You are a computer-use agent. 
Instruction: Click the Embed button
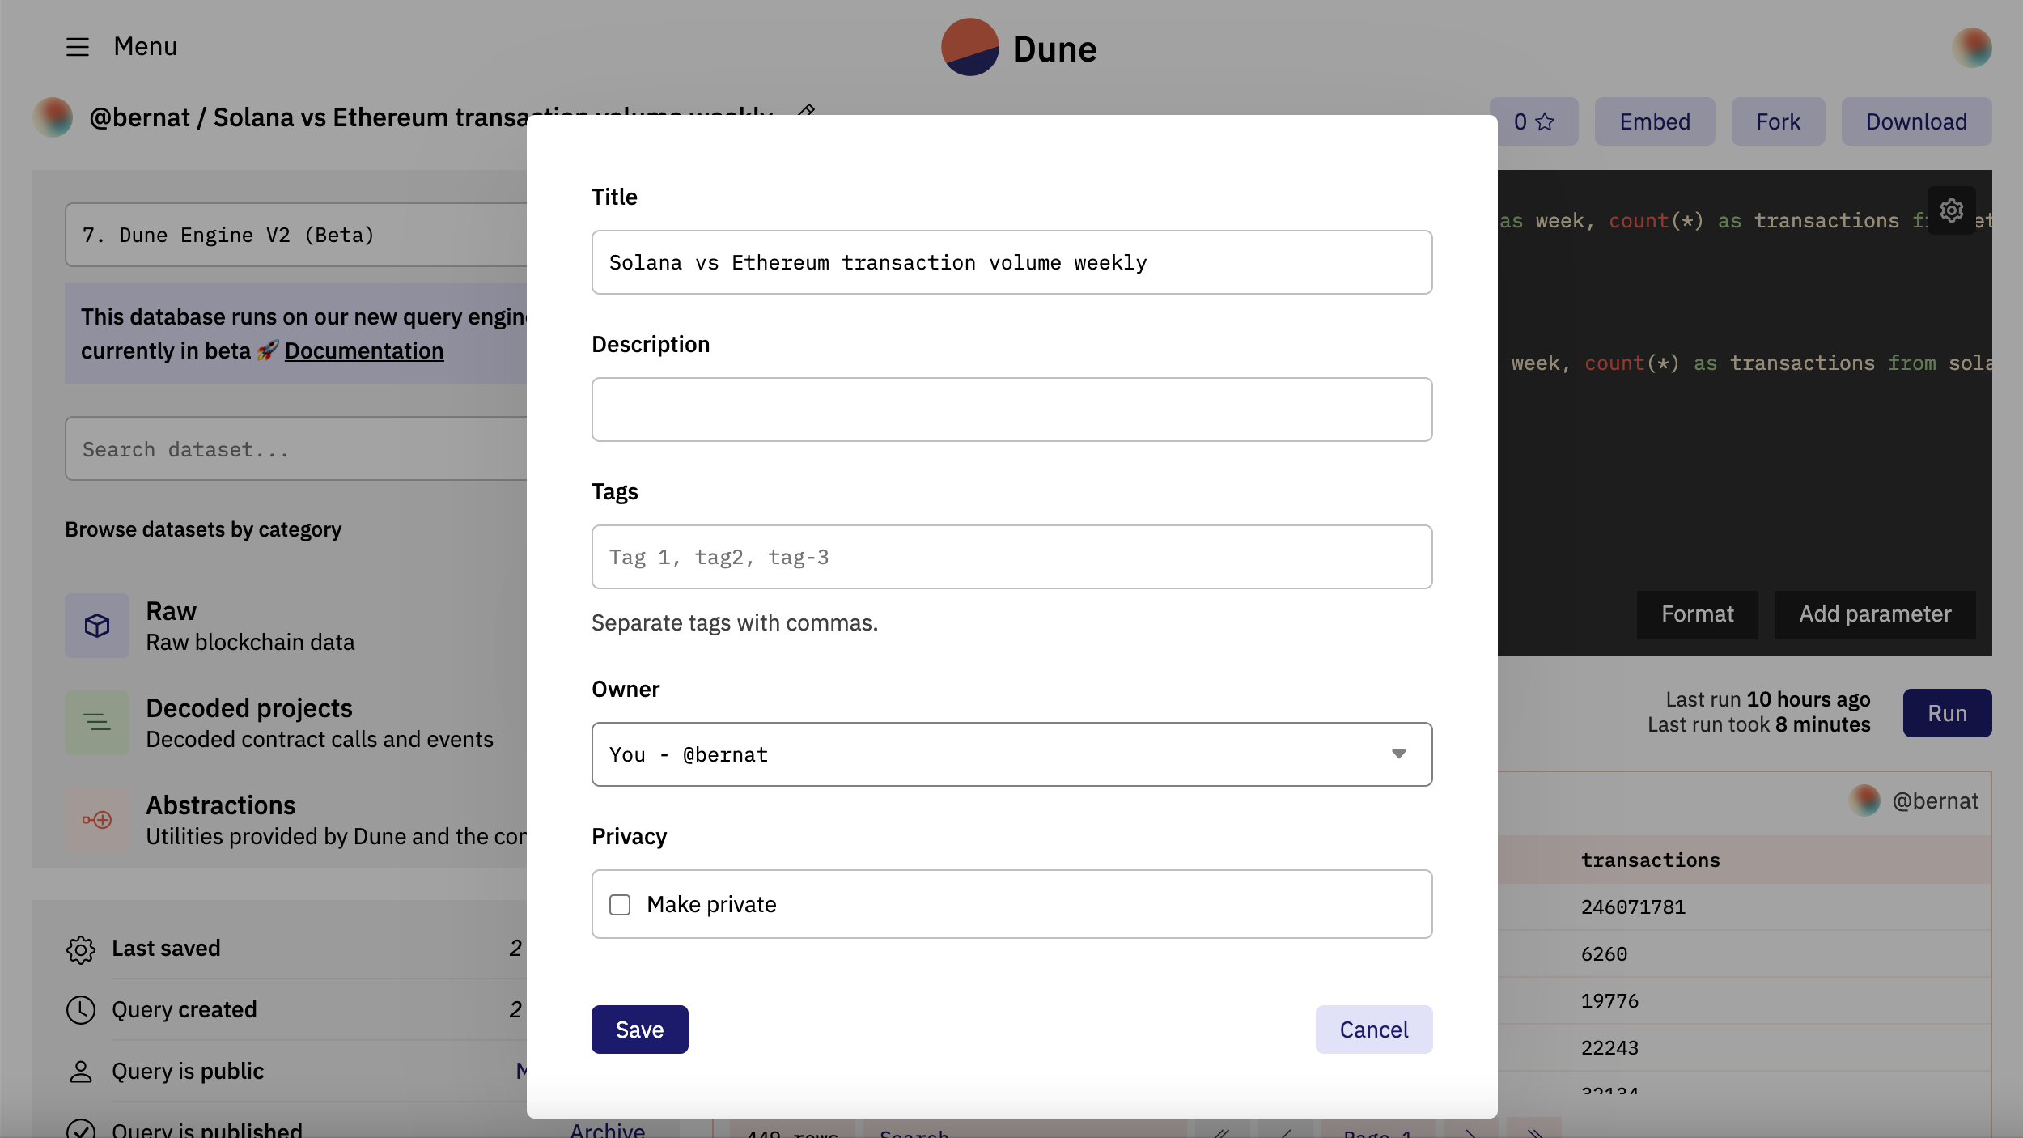tap(1654, 121)
